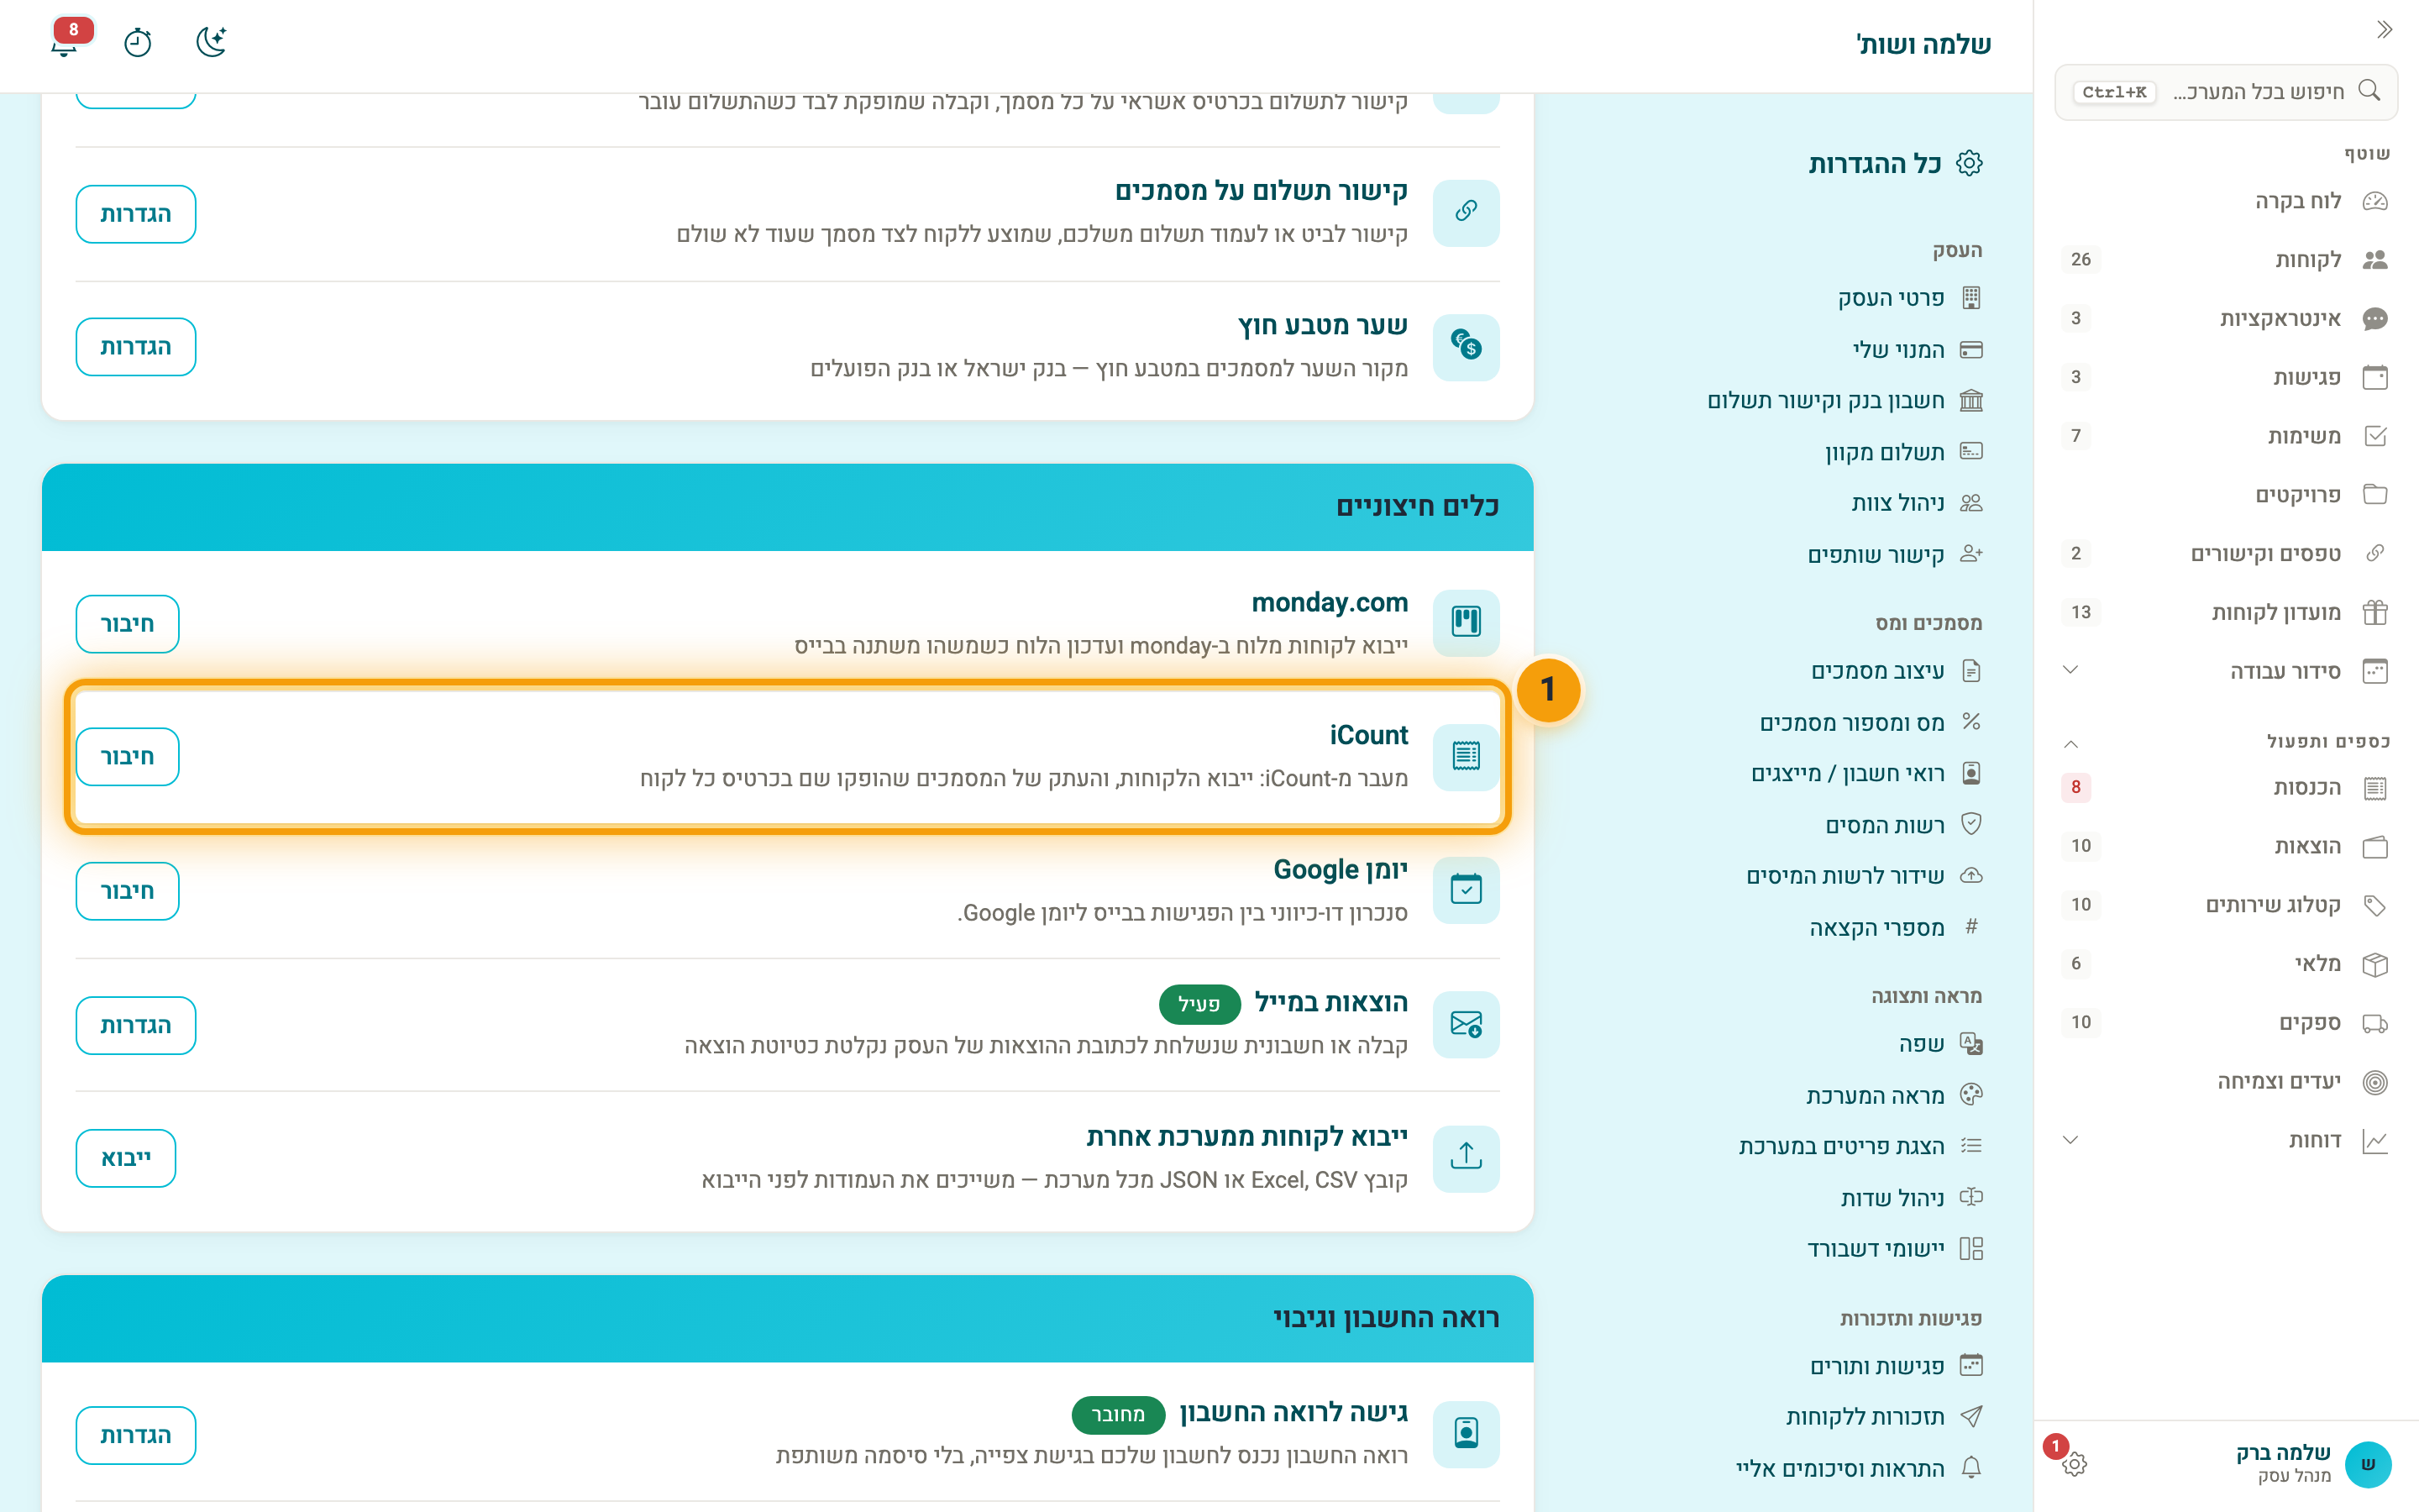The image size is (2419, 1512).
Task: Open לקוחות in sidebar
Action: [2225, 260]
